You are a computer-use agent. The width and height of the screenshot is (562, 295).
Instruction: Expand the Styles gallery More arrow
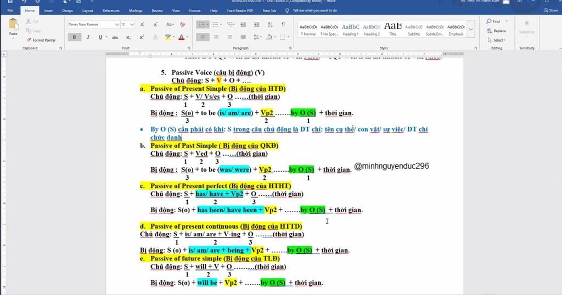(471, 30)
